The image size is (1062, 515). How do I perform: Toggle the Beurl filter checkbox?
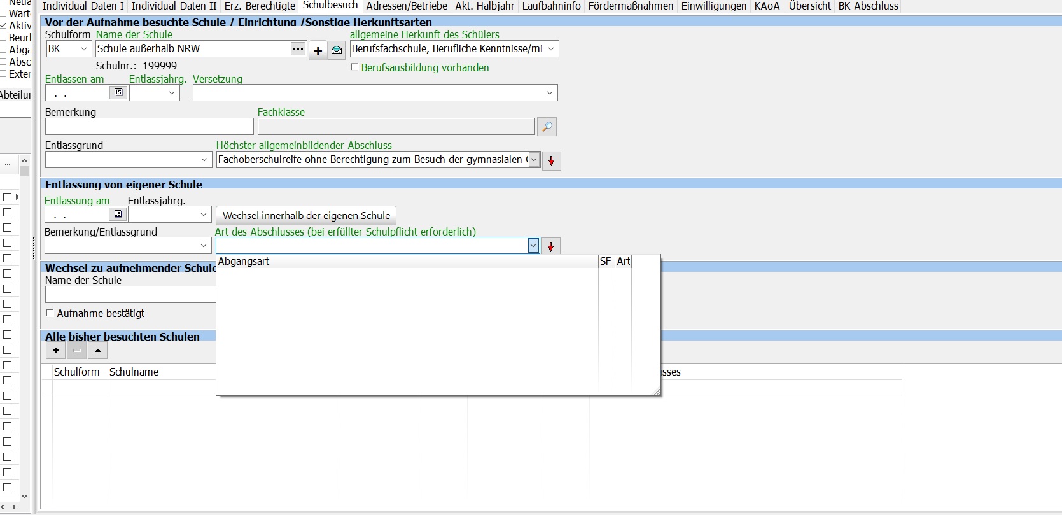coord(4,38)
